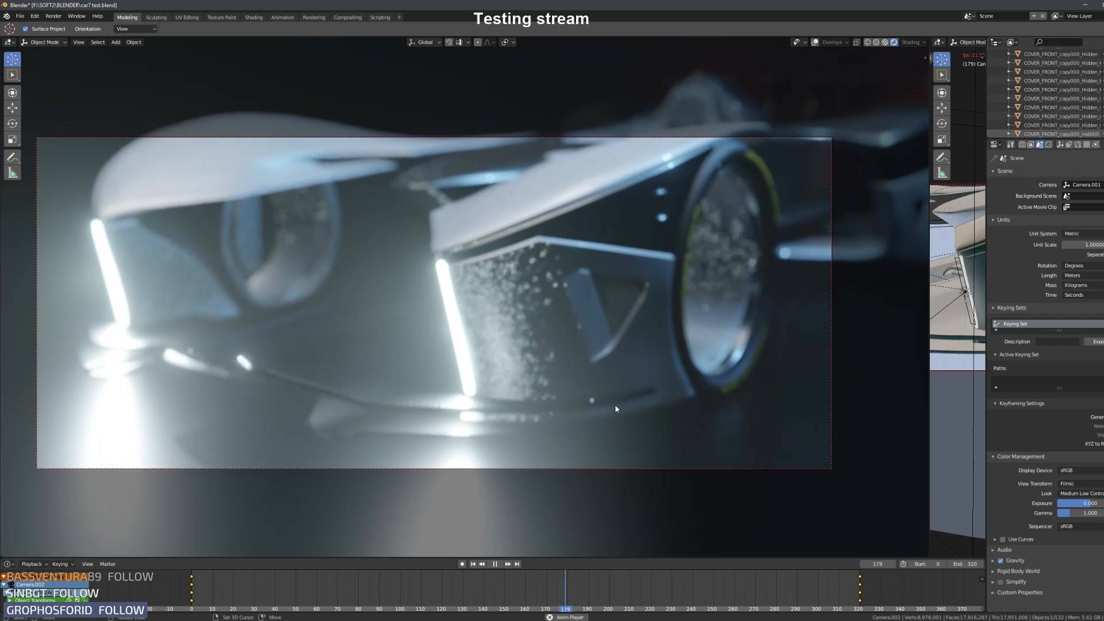Click the playhead at frame 179
This screenshot has width=1104, height=621.
pyautogui.click(x=565, y=609)
